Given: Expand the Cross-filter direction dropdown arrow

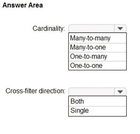Looking at the screenshot, I should [x=120, y=92].
